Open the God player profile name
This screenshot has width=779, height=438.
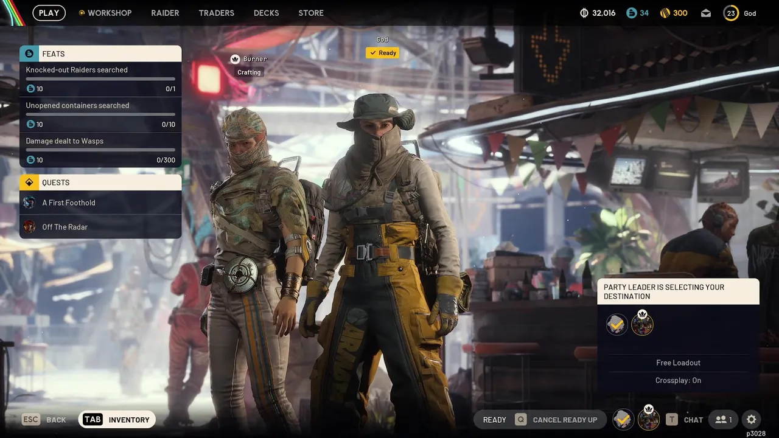tap(750, 13)
